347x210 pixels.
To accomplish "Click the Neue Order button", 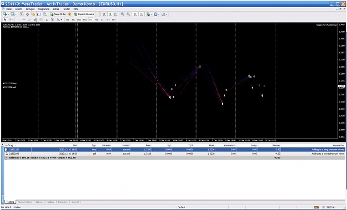I will tap(58, 14).
